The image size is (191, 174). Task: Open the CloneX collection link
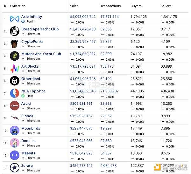(27, 116)
